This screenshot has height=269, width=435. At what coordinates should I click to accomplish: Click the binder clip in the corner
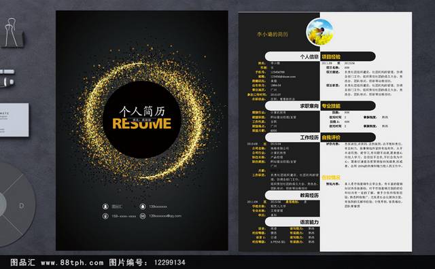point(12,33)
